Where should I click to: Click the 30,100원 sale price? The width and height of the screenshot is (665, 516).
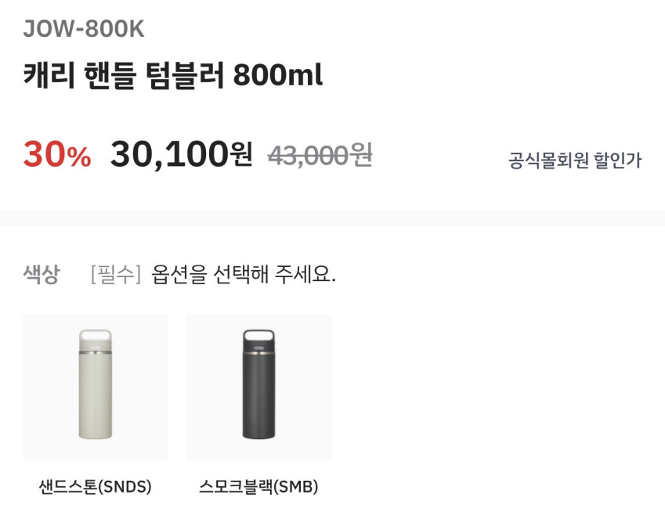[181, 154]
